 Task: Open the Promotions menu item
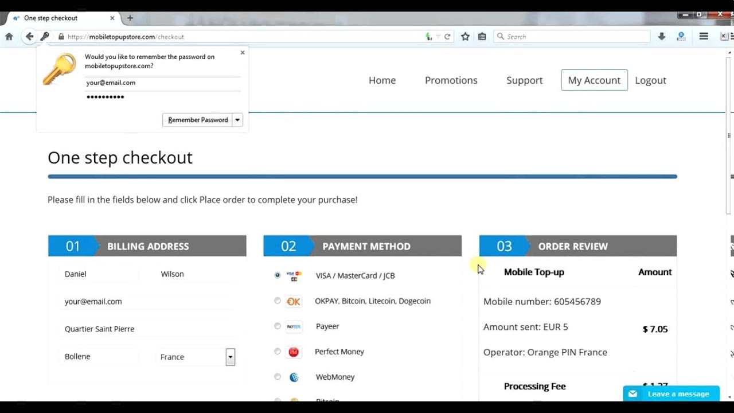tap(451, 80)
